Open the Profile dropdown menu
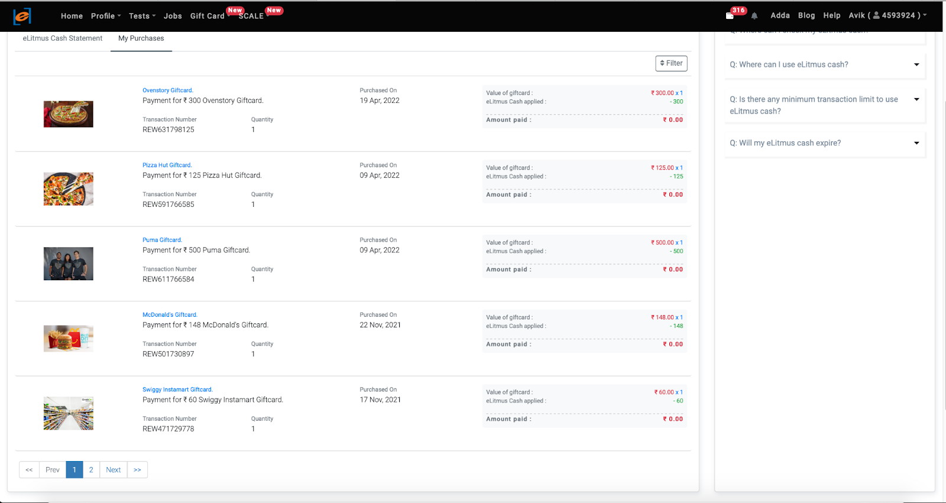The image size is (946, 503). tap(106, 16)
